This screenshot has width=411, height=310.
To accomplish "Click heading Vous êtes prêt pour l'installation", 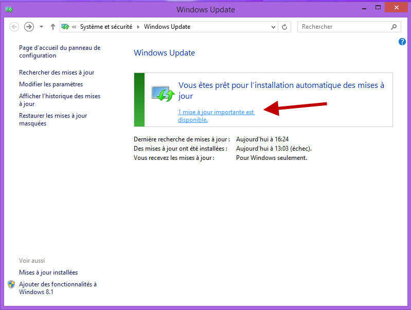I will tap(281, 90).
